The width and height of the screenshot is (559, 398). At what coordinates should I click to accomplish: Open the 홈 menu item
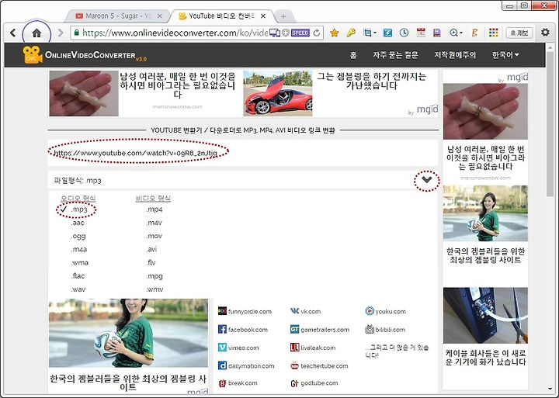coord(353,55)
